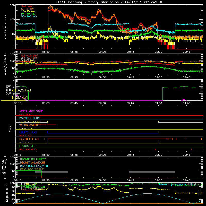
Task: Select the "SAA_FLAG" label
Action: pyautogui.click(x=25, y=135)
